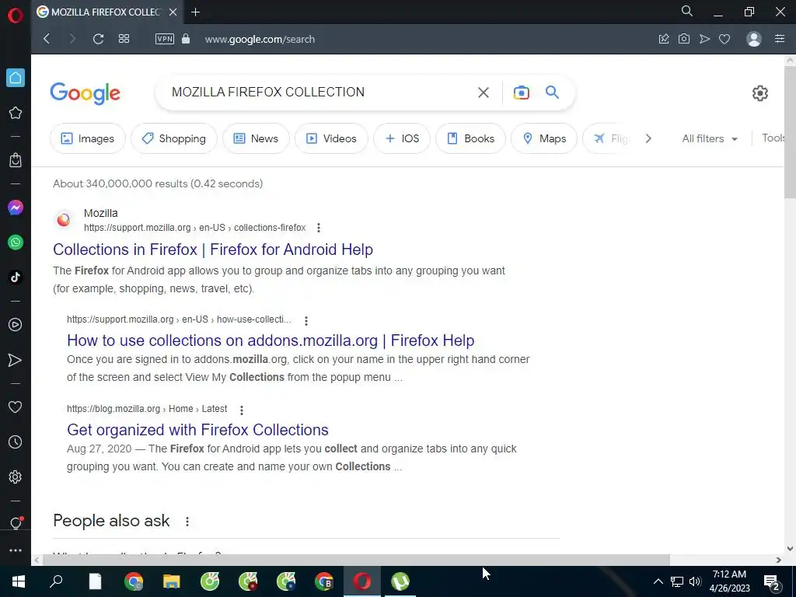Open the volume control in tray
796x597 pixels.
coord(695,581)
